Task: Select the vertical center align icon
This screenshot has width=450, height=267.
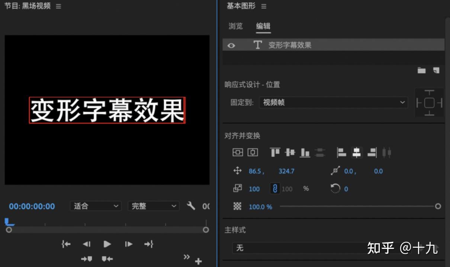Action: (x=290, y=152)
